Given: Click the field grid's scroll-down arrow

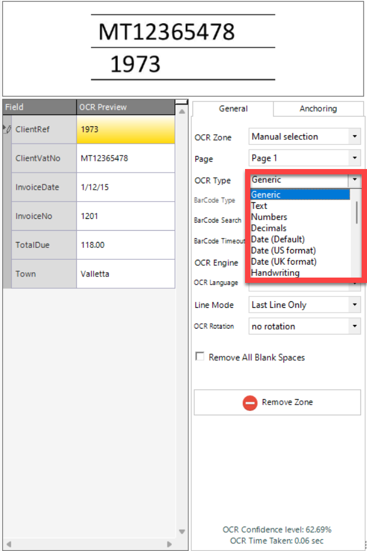Looking at the screenshot, I should [x=182, y=531].
